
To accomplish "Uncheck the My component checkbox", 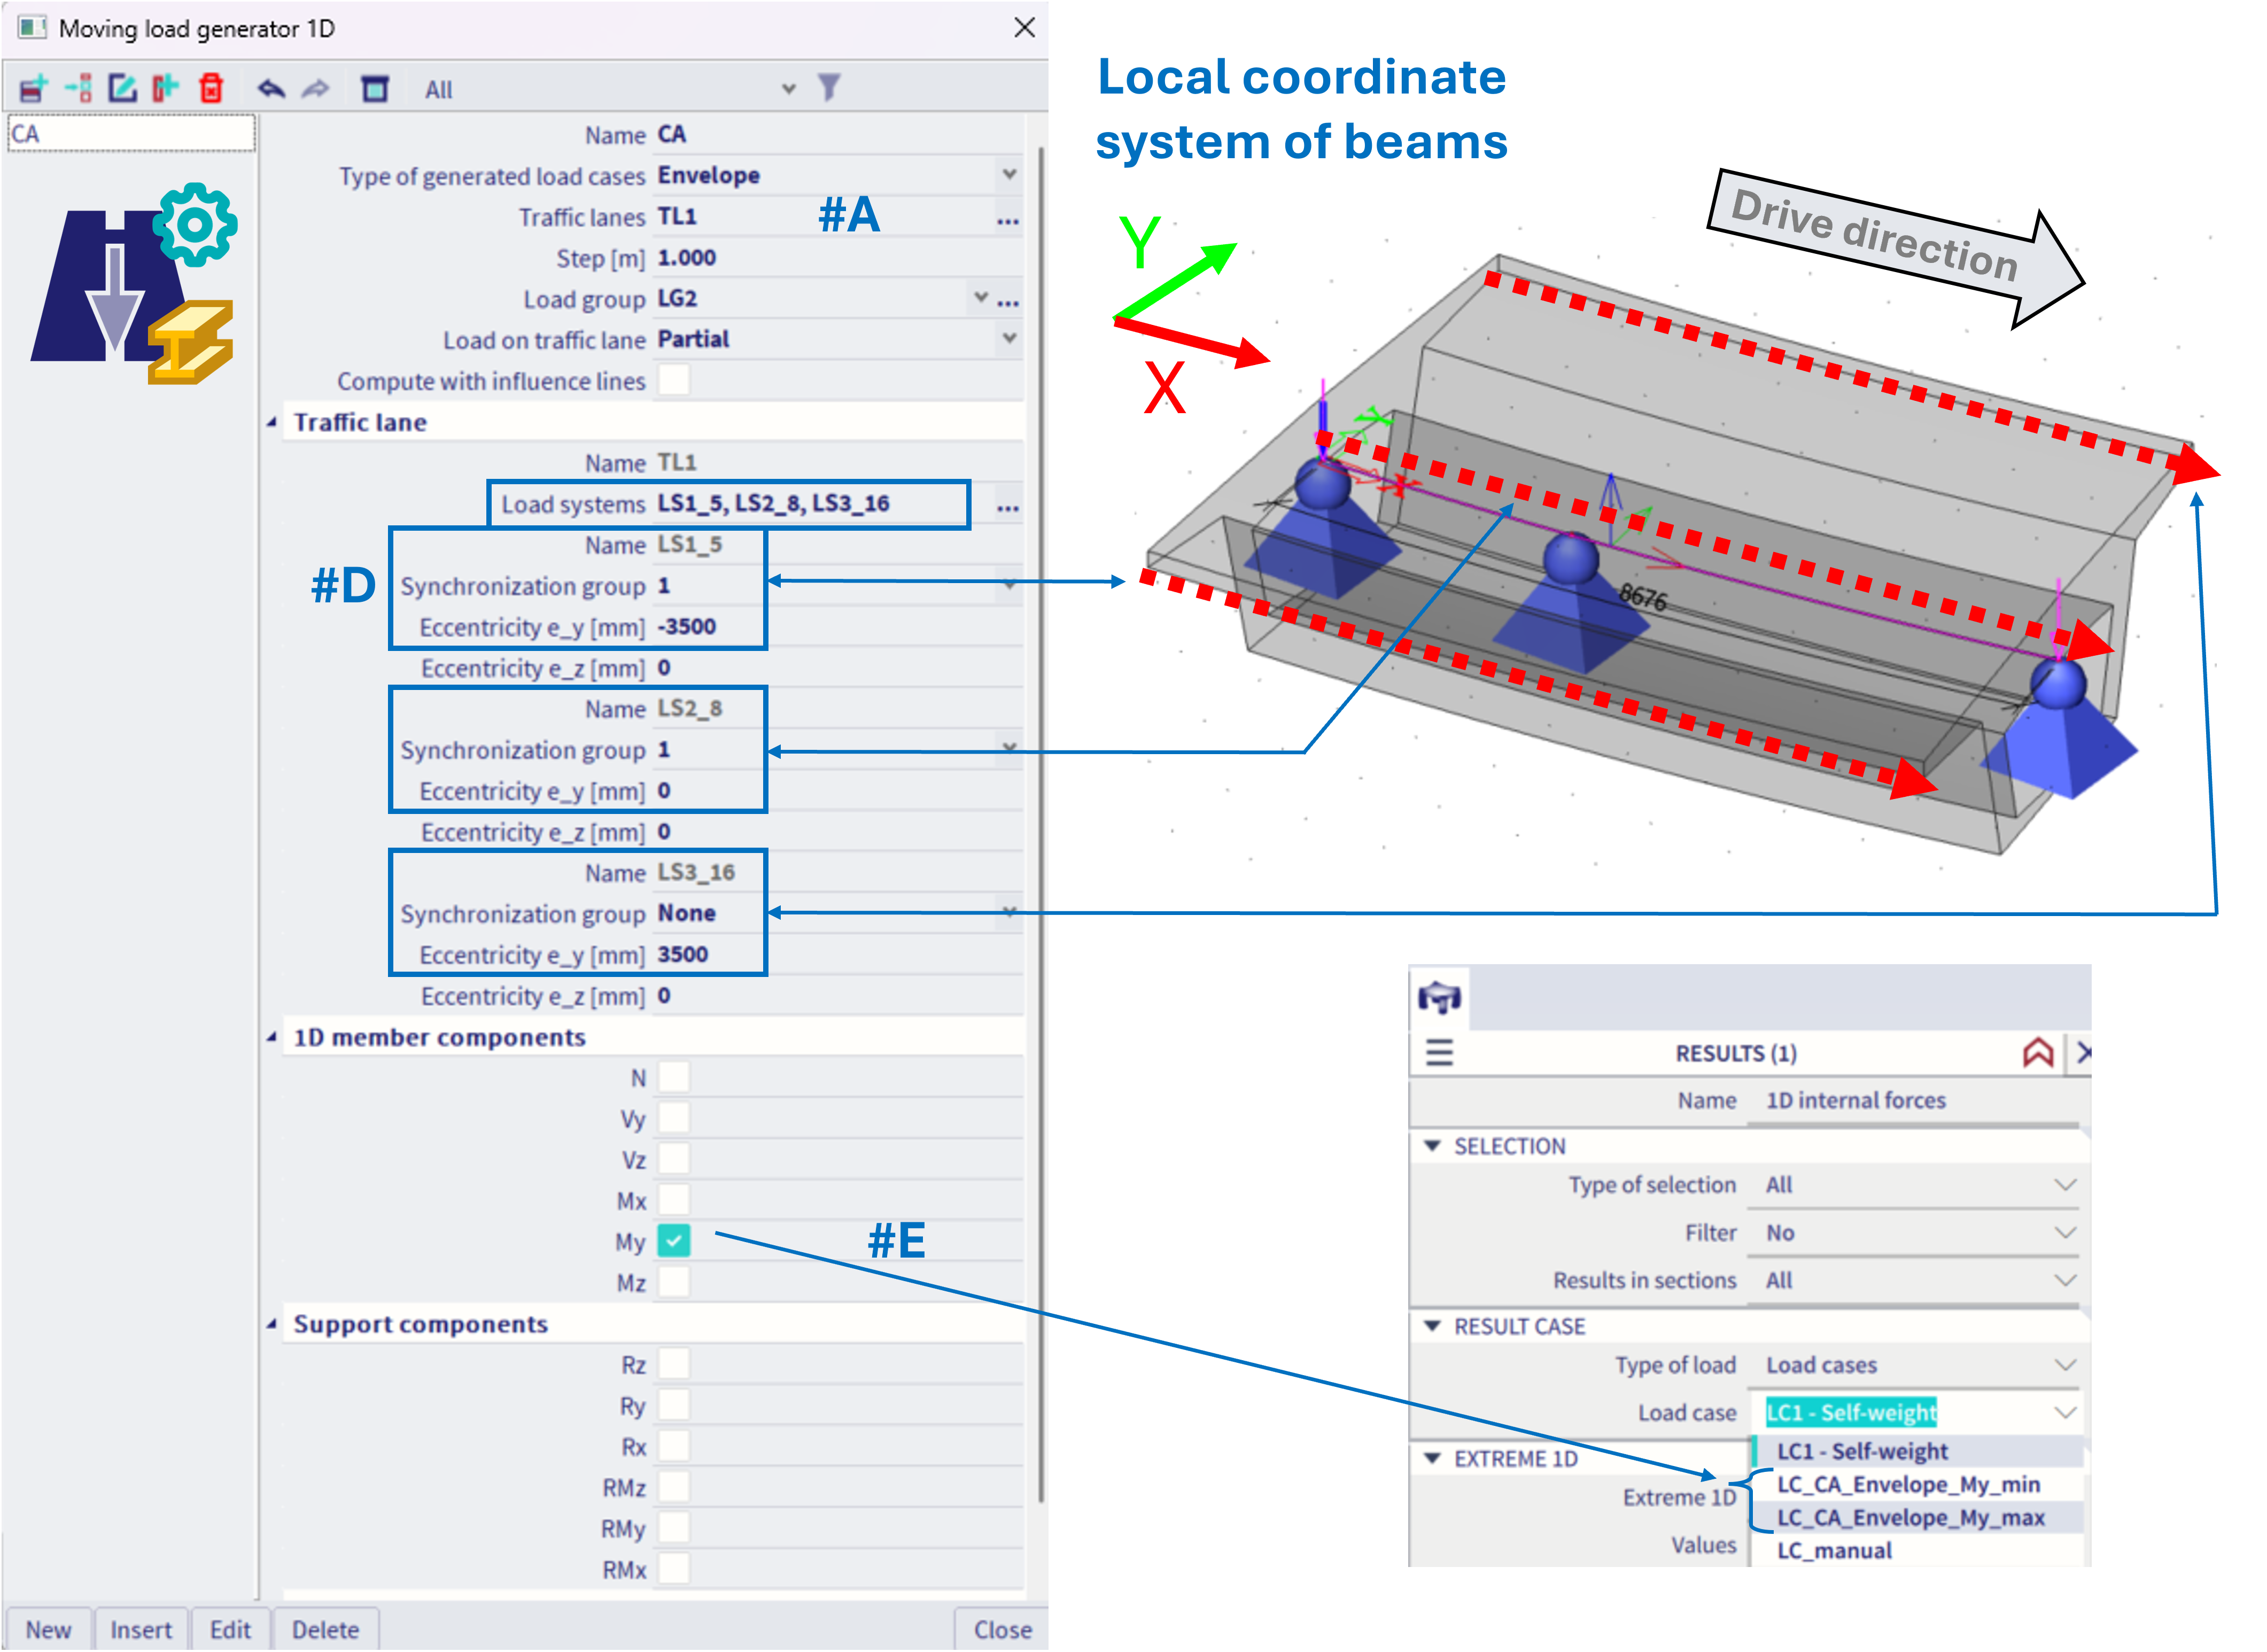I will pos(674,1242).
